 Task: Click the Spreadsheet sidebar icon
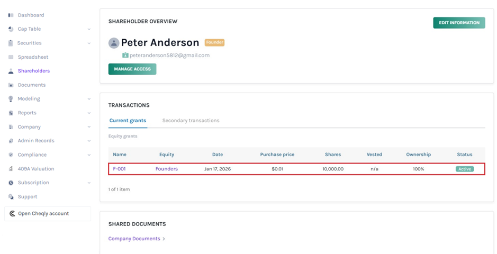11,57
